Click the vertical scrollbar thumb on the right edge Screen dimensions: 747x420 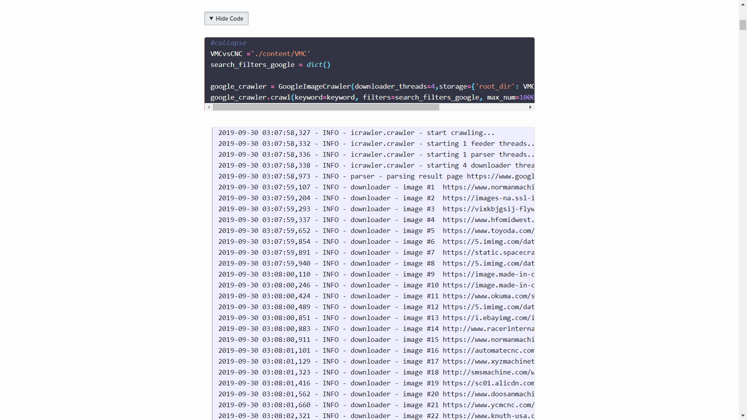(743, 24)
